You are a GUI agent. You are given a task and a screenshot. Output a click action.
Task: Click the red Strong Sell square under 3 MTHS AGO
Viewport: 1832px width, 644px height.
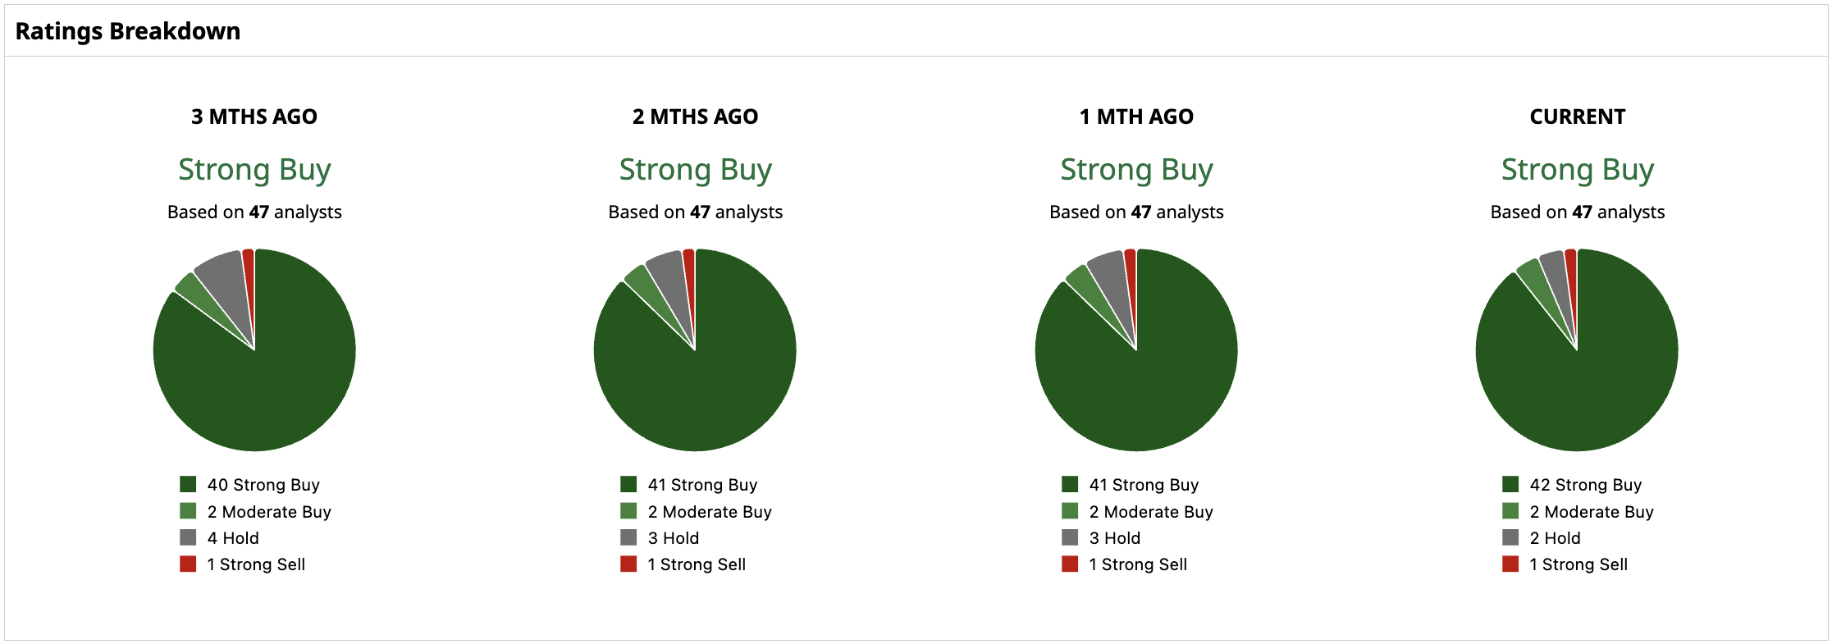[x=188, y=564]
